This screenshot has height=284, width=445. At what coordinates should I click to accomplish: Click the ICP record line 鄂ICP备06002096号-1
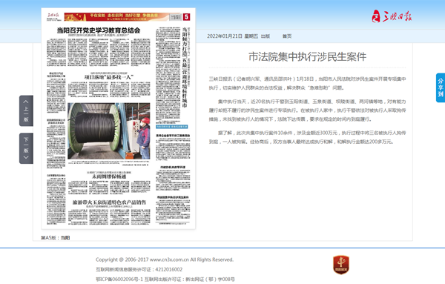(119, 279)
